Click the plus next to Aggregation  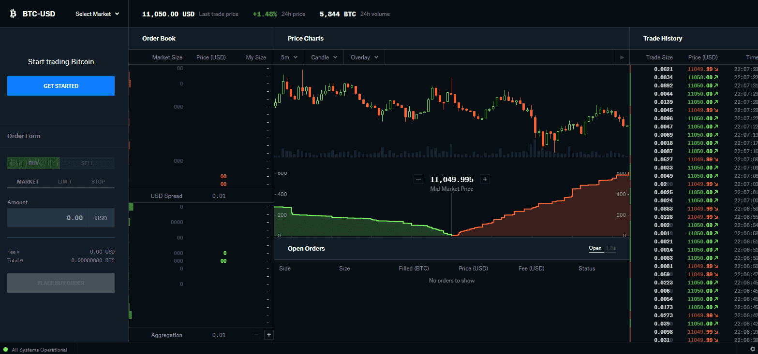click(268, 334)
